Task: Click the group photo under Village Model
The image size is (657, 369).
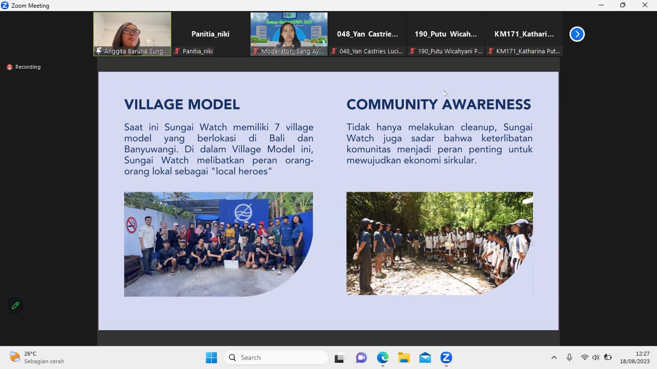Action: point(218,244)
